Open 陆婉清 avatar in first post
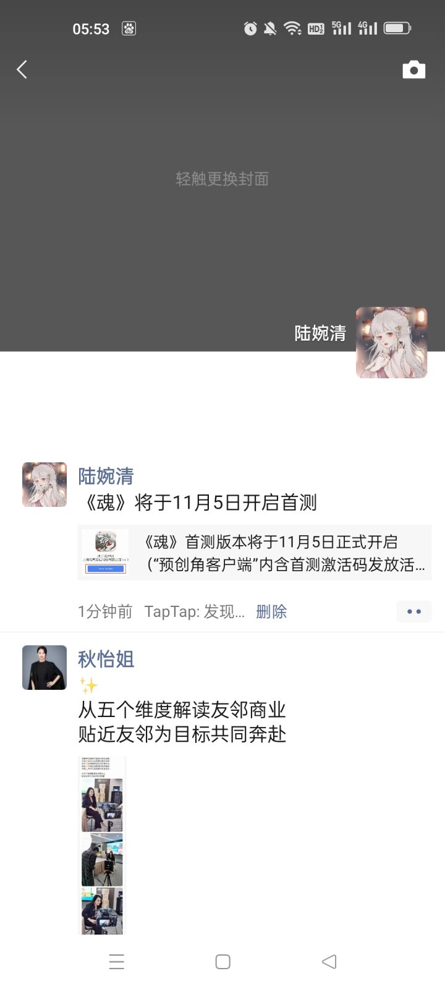 point(44,485)
